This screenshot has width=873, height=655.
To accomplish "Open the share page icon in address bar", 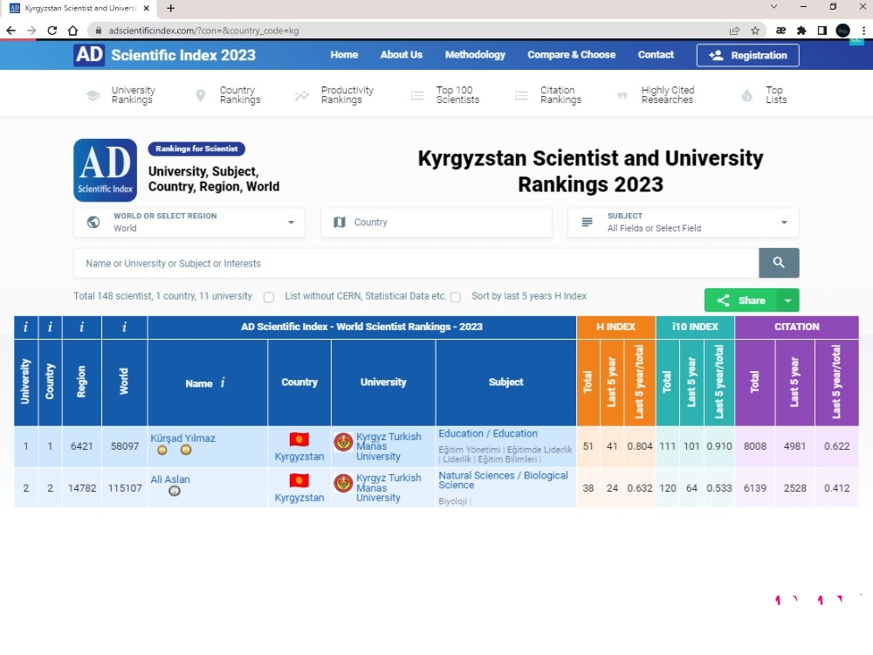I will tap(734, 31).
